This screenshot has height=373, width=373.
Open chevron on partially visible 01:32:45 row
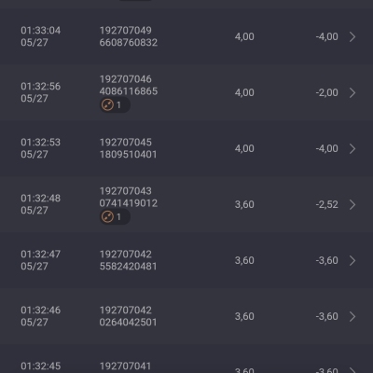(352, 370)
